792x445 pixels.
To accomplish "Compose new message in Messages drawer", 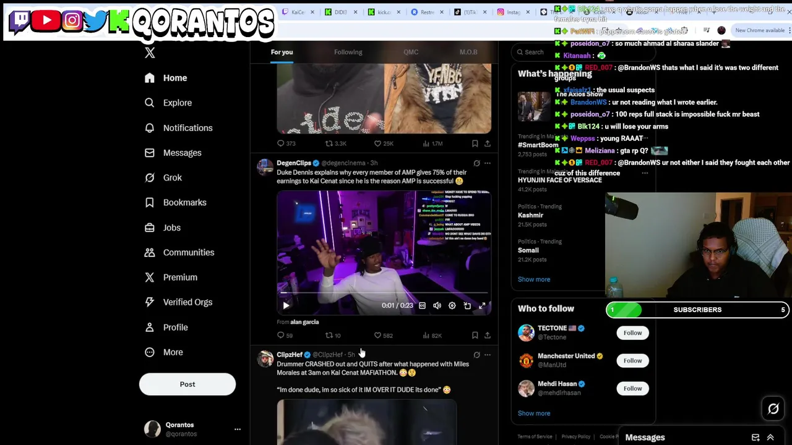I will pos(755,438).
